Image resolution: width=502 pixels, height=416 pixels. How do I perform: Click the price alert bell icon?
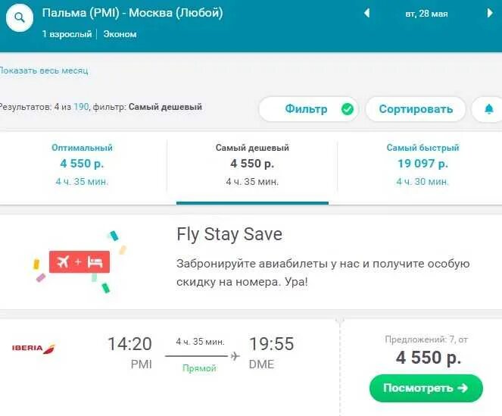(488, 109)
